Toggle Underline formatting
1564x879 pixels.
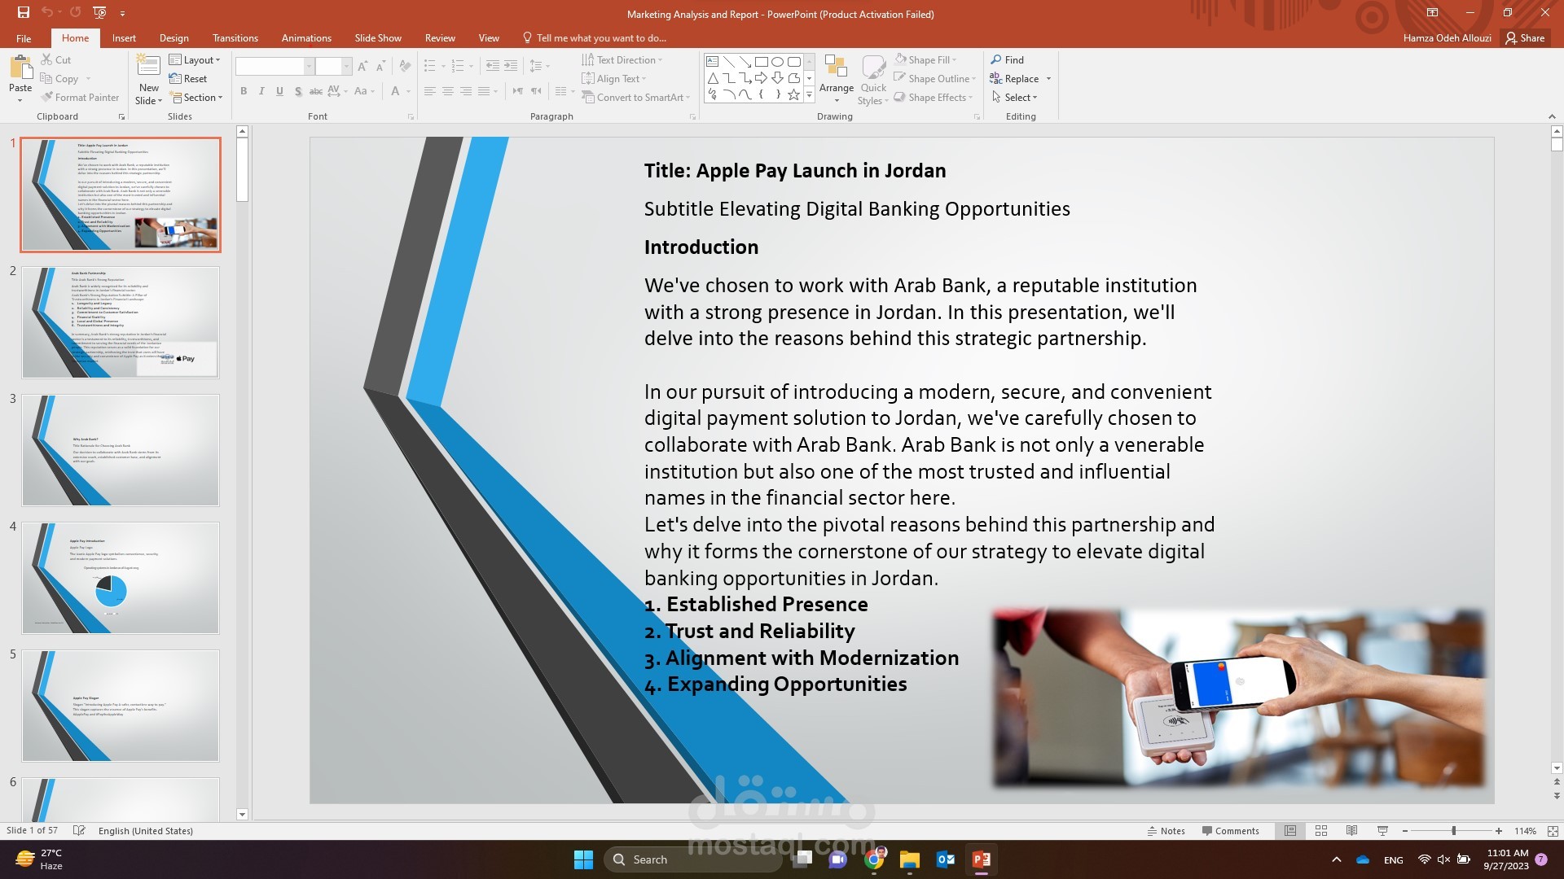pos(279,91)
